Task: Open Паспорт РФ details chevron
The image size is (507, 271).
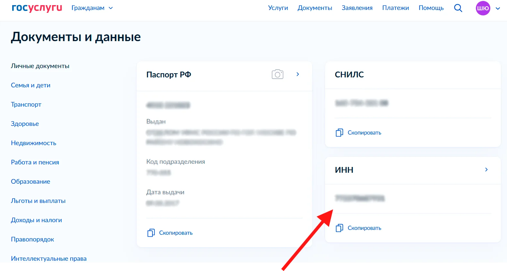Action: (298, 74)
